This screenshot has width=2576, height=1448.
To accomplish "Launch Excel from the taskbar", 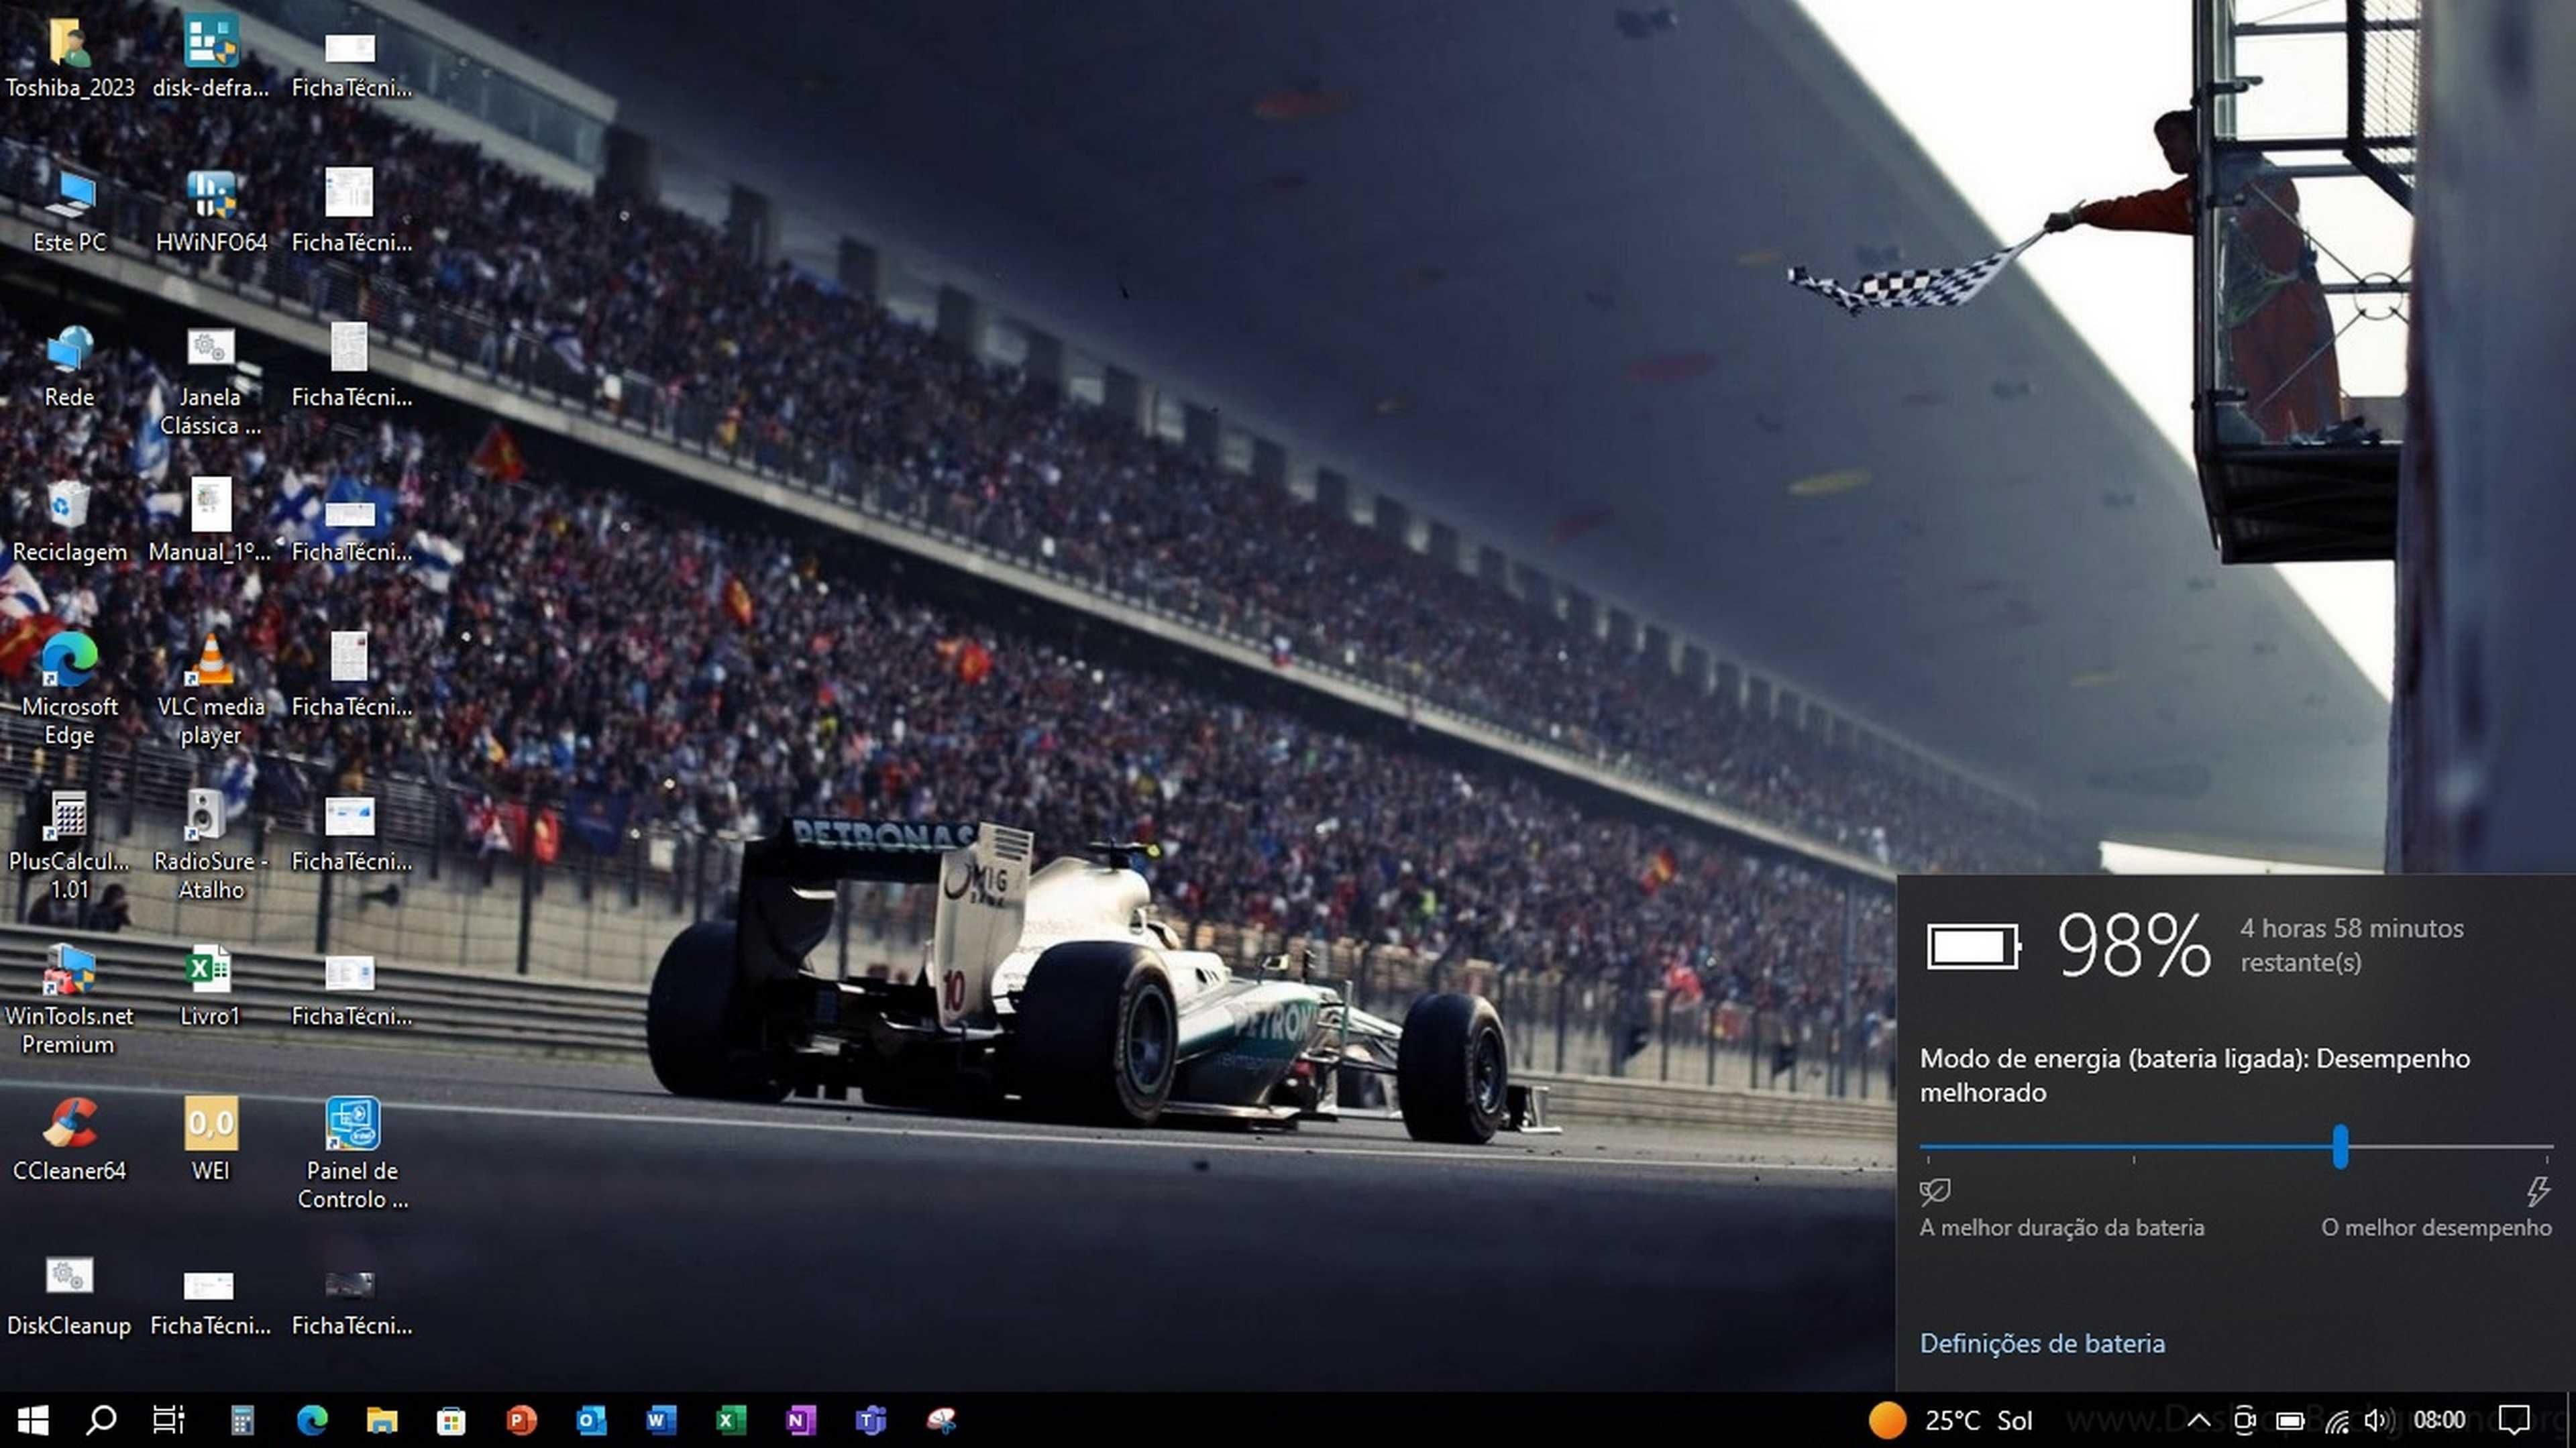I will click(x=731, y=1420).
